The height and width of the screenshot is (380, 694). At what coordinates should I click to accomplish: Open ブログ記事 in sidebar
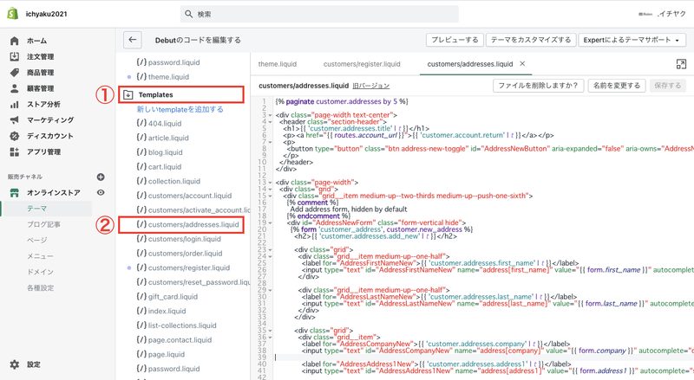44,224
